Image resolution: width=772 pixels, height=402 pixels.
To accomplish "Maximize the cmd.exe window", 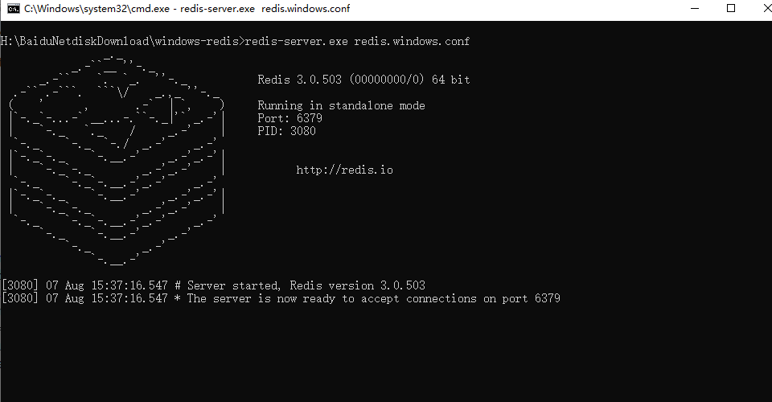I will (731, 8).
